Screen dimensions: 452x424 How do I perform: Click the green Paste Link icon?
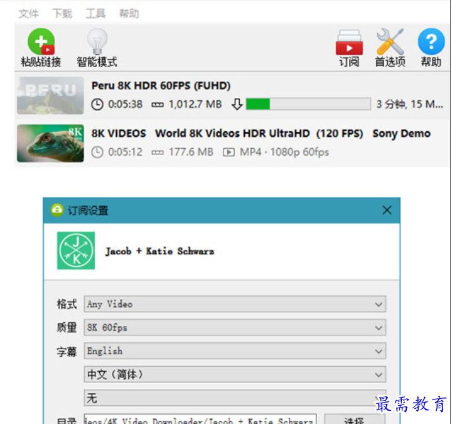tap(41, 41)
